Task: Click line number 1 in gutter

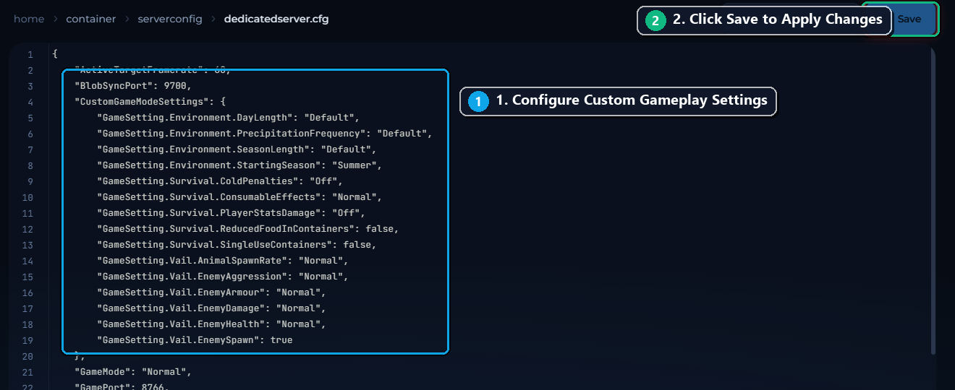Action: point(30,54)
